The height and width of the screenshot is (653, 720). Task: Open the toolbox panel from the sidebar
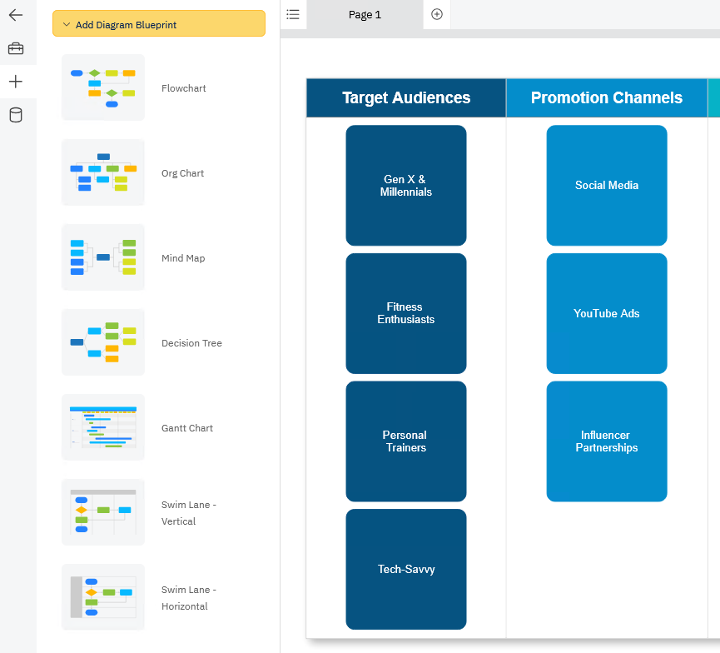coord(18,48)
